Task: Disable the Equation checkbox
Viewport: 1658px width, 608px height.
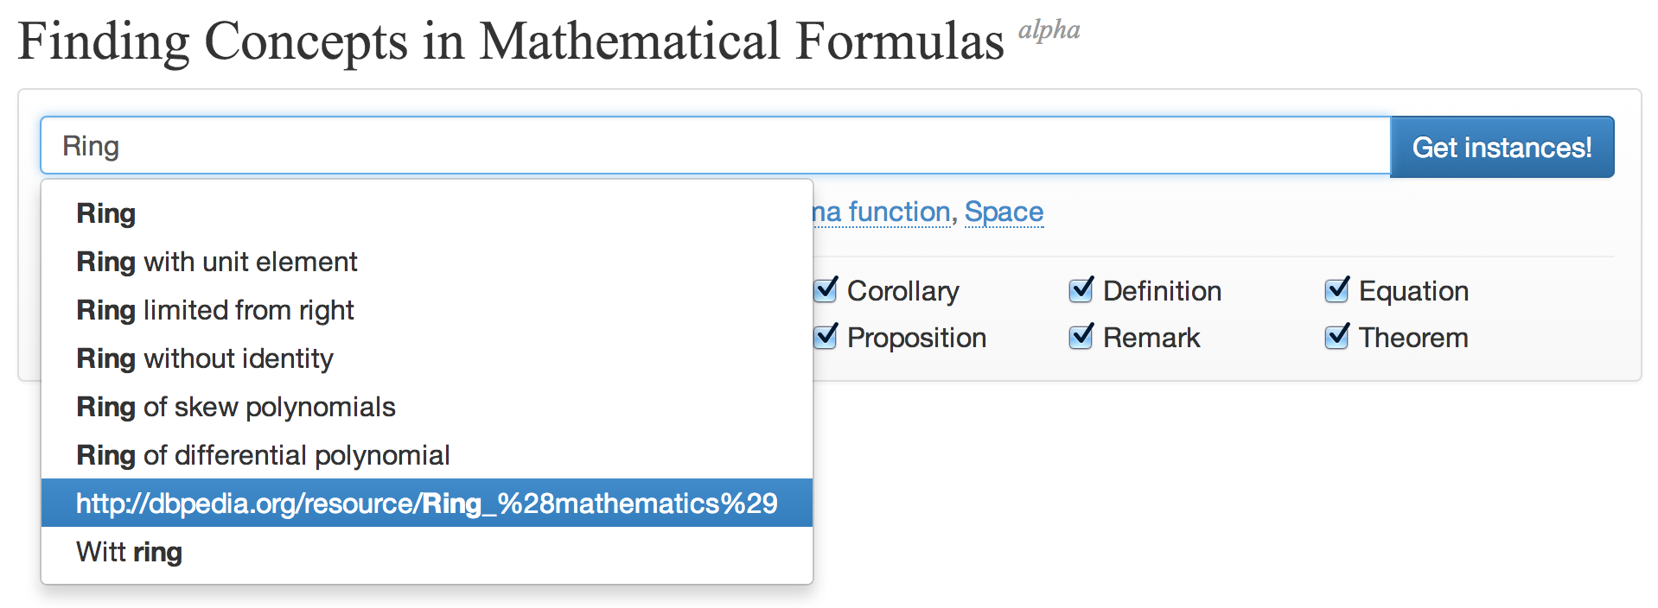Action: coord(1337,290)
